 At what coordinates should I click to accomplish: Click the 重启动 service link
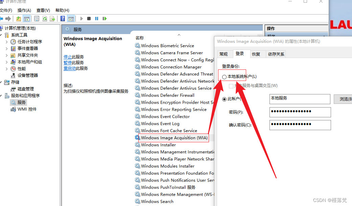70,68
